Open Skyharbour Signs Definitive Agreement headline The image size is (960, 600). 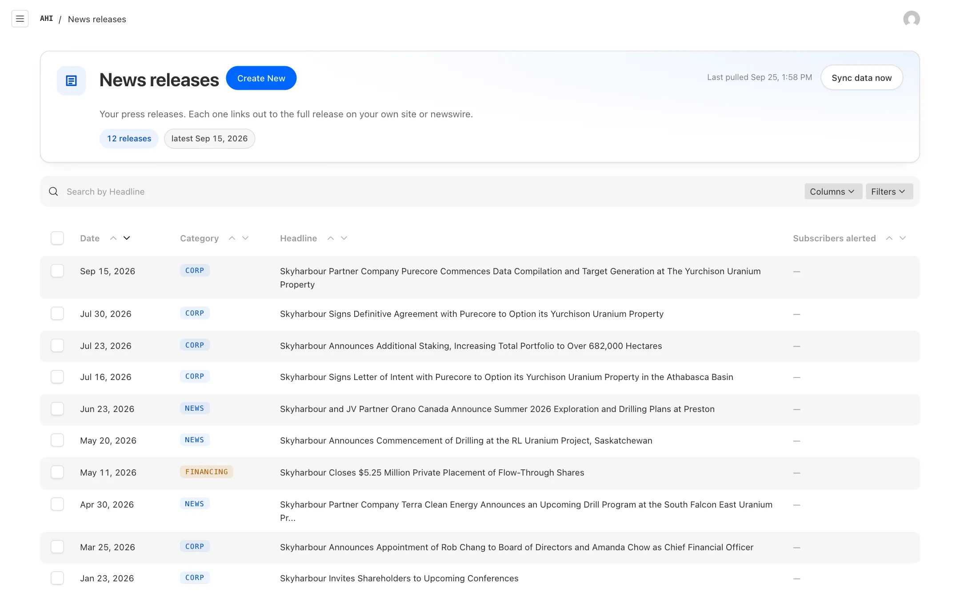[x=472, y=314]
